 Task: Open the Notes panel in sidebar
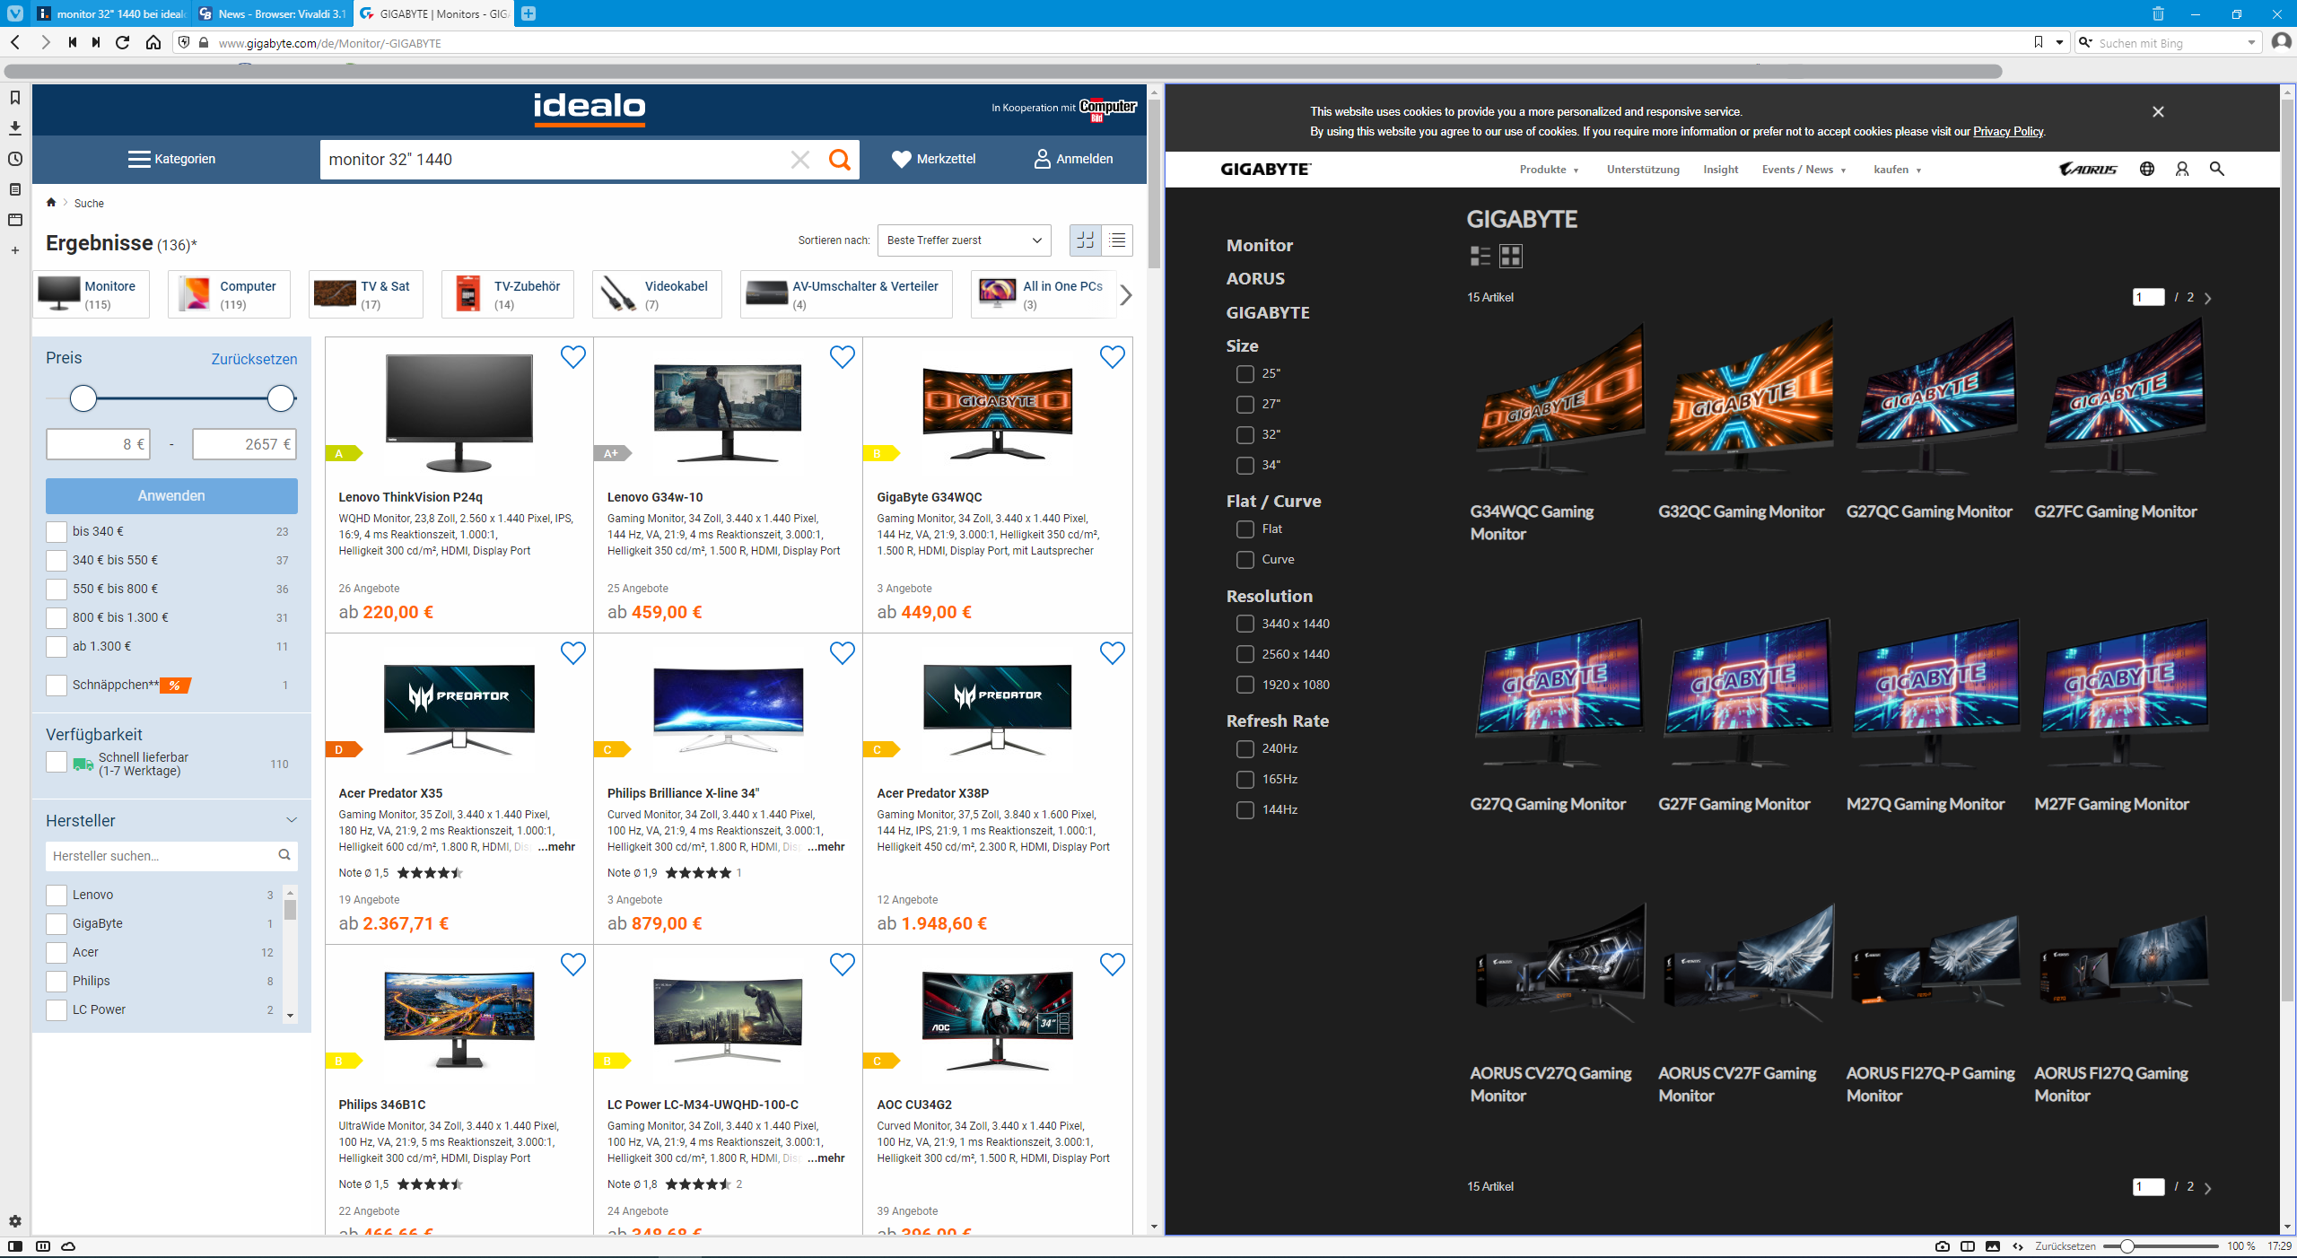point(15,189)
